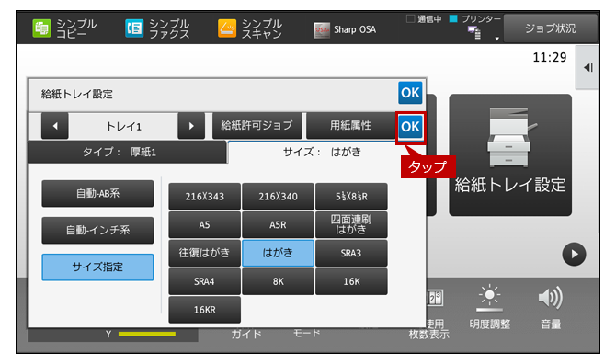Open 給紙許可ジョブ settings
Viewport: 616px width, 364px height.
point(257,126)
